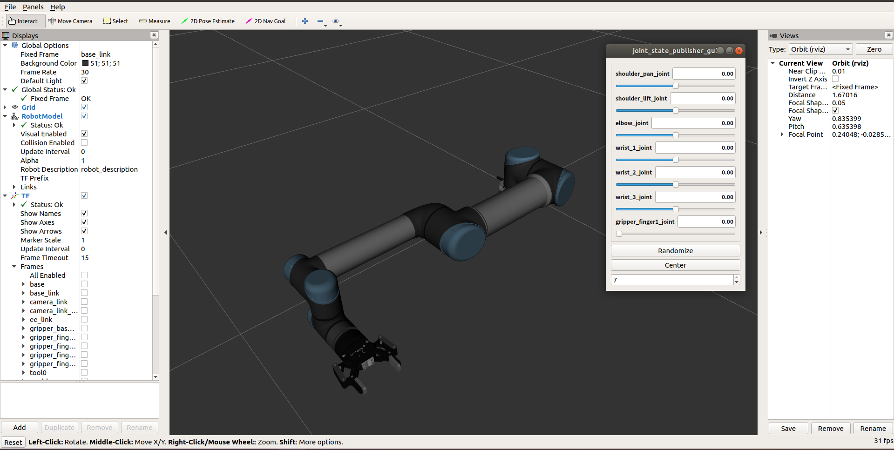Enable Collision Enabled for RobotModel
The height and width of the screenshot is (450, 894).
click(x=84, y=142)
